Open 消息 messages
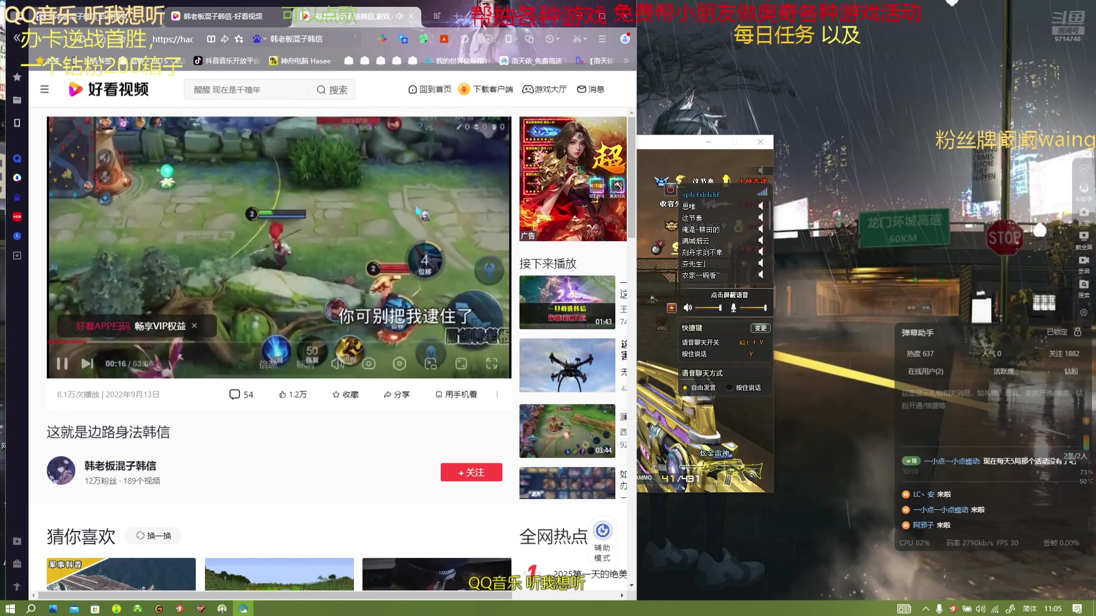Image resolution: width=1096 pixels, height=616 pixels. click(x=590, y=89)
